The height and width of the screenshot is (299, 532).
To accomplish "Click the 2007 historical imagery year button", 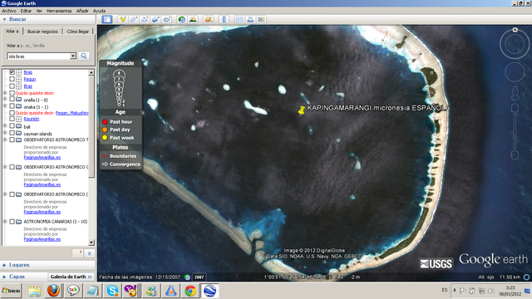I will [x=199, y=277].
